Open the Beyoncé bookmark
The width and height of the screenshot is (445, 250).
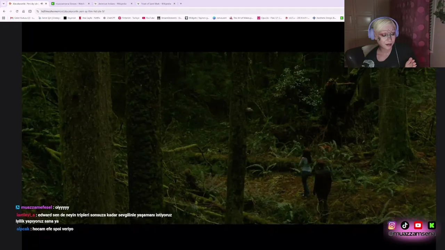click(x=70, y=18)
